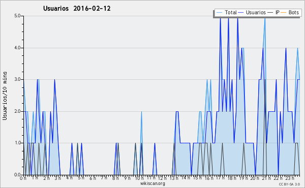Click the x-axis label '7 h'

(104, 178)
